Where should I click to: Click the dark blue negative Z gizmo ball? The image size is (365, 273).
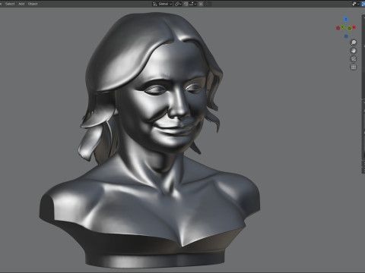(346, 36)
